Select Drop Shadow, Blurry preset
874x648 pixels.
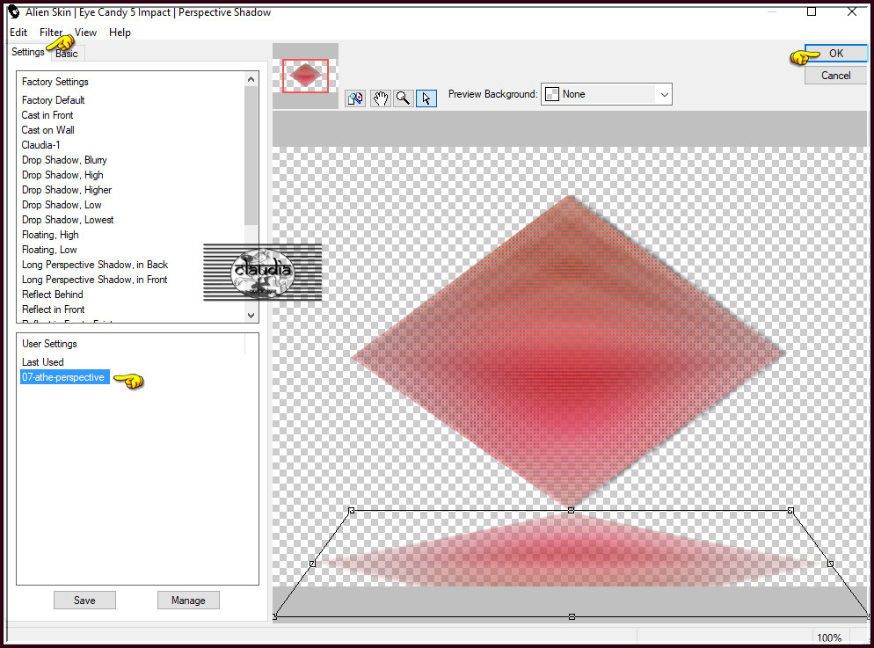64,160
